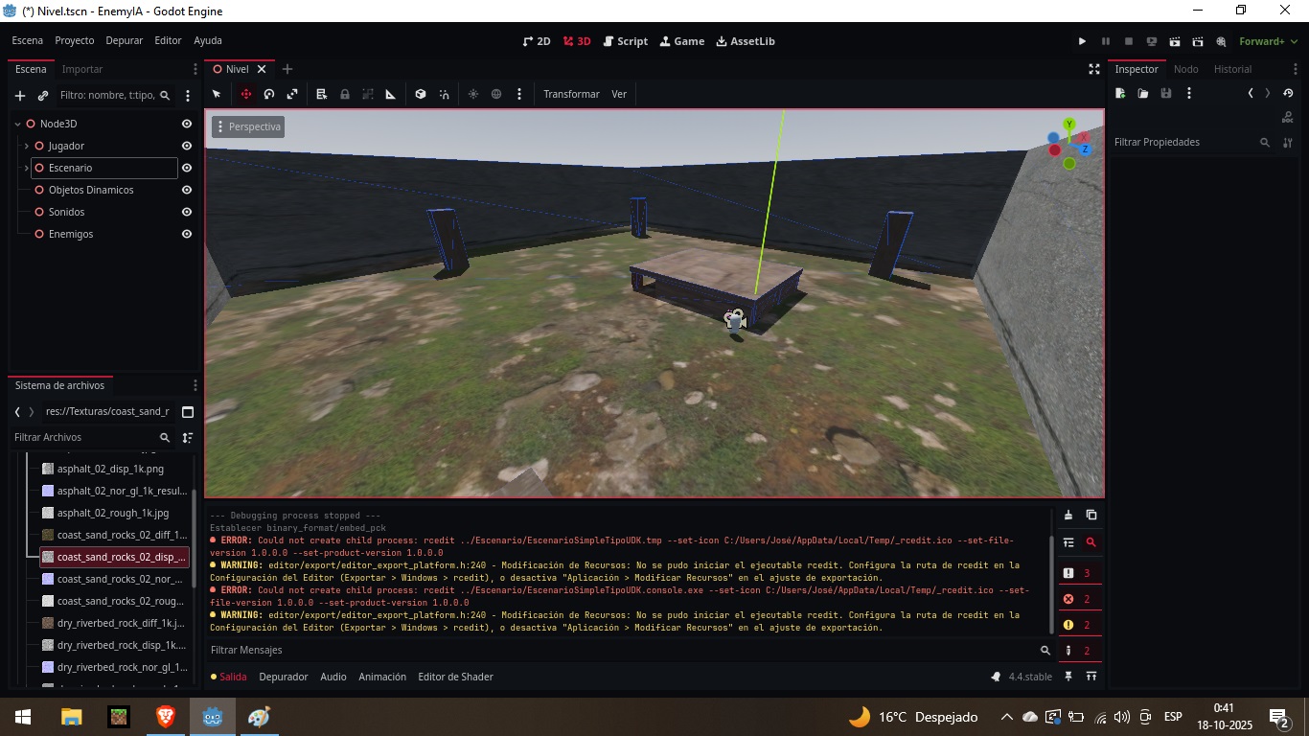Maximize the viewport with distraction-free mode icon
The width and height of the screenshot is (1309, 736).
[1094, 69]
